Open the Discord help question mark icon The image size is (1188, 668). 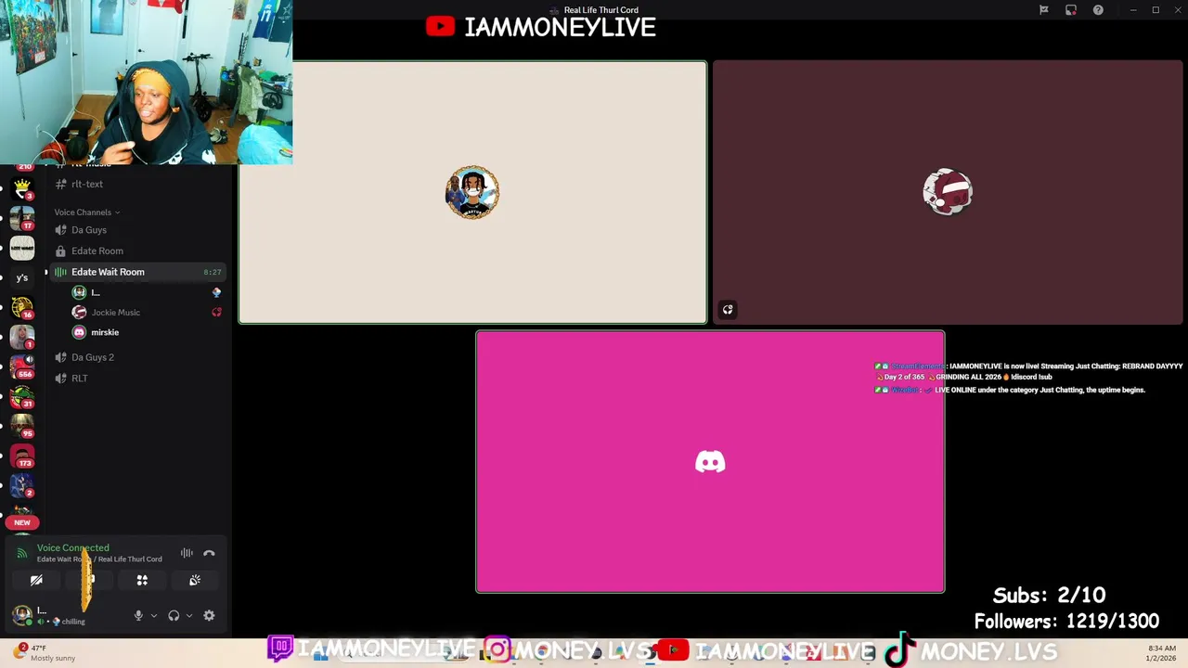1098,10
